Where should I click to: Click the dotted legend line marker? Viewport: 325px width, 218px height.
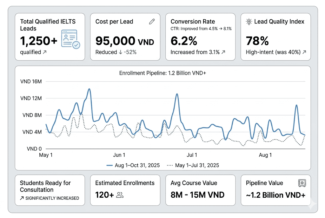(170, 165)
